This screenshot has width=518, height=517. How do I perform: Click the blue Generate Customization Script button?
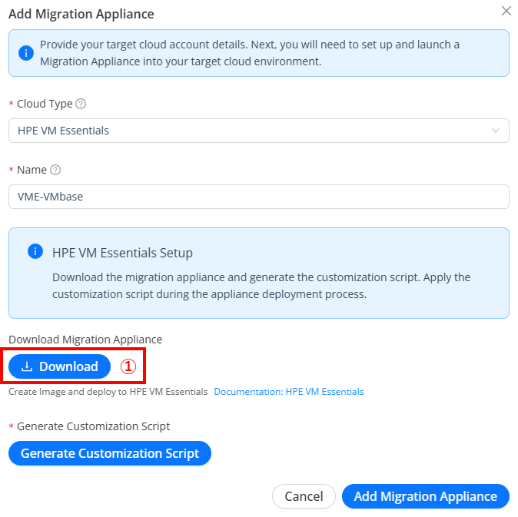pyautogui.click(x=110, y=453)
